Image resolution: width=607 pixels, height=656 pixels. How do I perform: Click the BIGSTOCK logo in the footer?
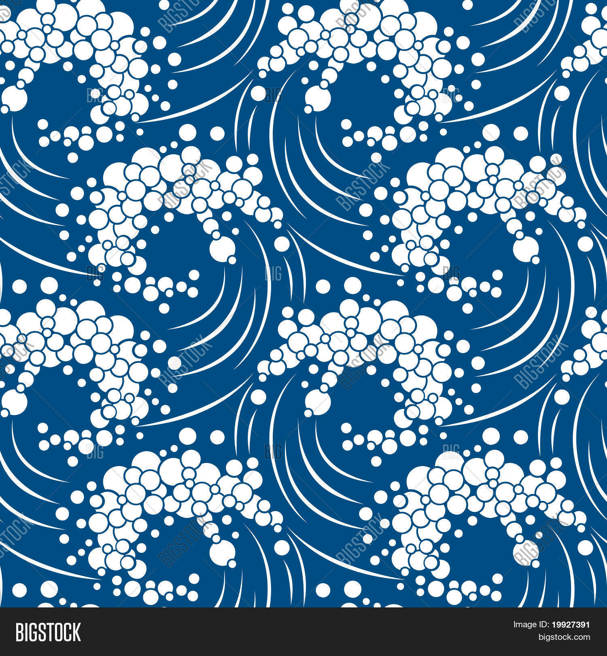48,632
